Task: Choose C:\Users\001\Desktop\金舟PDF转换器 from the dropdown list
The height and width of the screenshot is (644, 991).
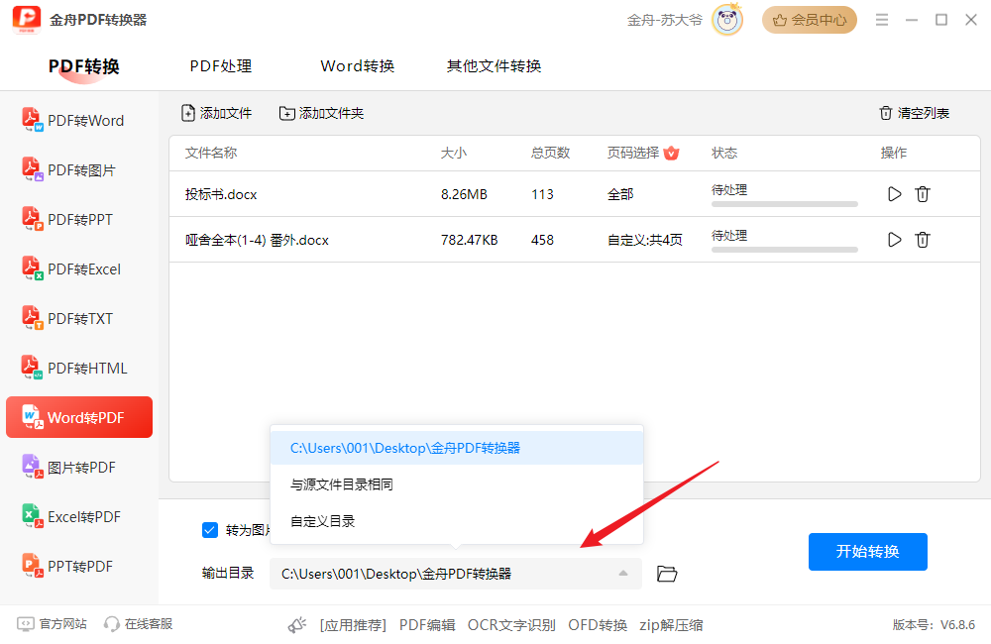Action: click(456, 448)
